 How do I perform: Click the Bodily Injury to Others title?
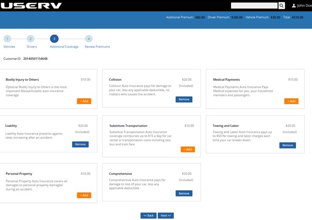pos(22,80)
